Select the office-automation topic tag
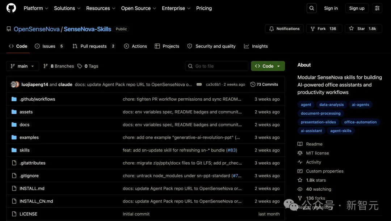This screenshot has height=221, width=391. [x=360, y=122]
